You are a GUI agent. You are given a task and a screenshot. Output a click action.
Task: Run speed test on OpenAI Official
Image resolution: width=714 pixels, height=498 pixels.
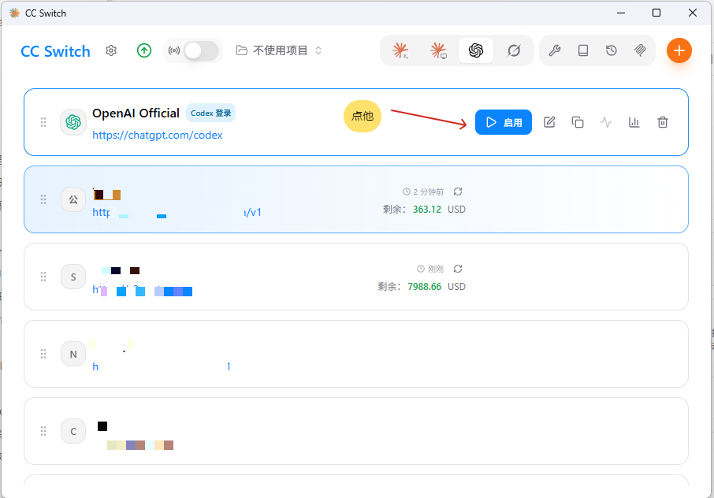605,122
